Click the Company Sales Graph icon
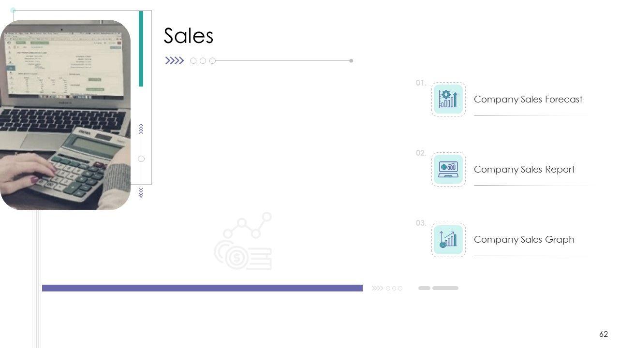The width and height of the screenshot is (619, 348). click(x=448, y=239)
